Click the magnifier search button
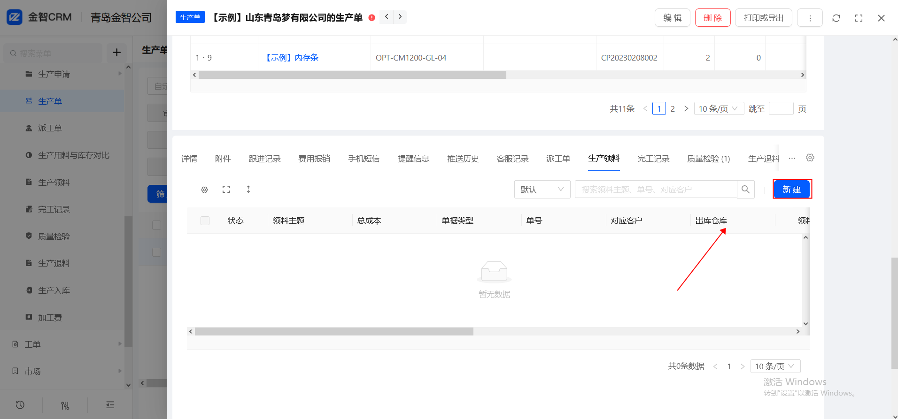This screenshot has width=898, height=419. pos(745,190)
